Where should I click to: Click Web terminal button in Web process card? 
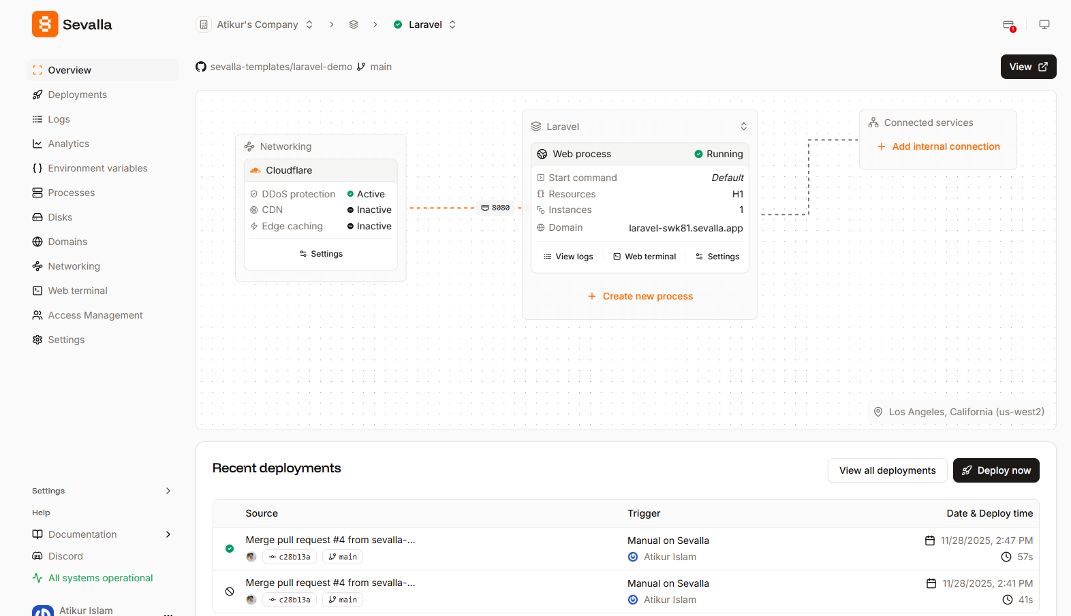point(645,257)
